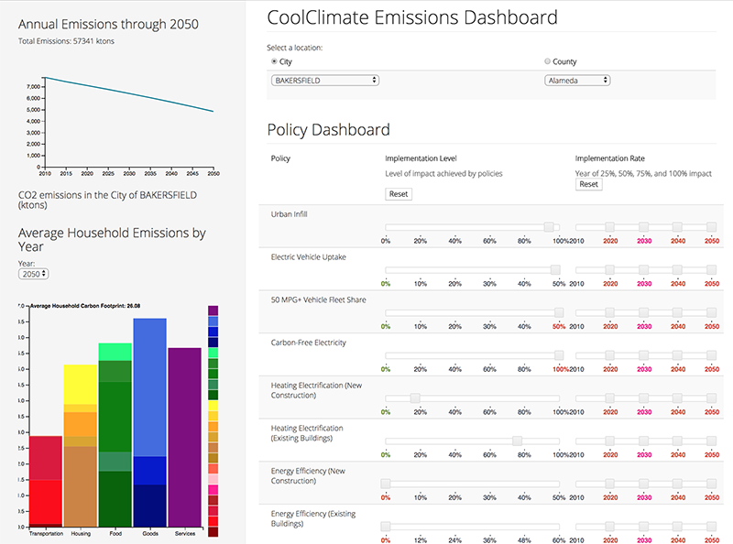Click the Electric Vehicle Uptake level slider handle
This screenshot has width=733, height=544.
point(555,269)
